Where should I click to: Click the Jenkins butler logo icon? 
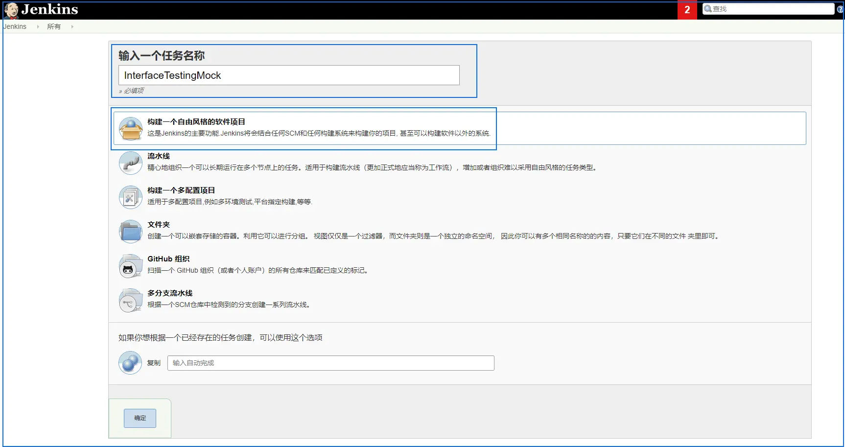12,9
